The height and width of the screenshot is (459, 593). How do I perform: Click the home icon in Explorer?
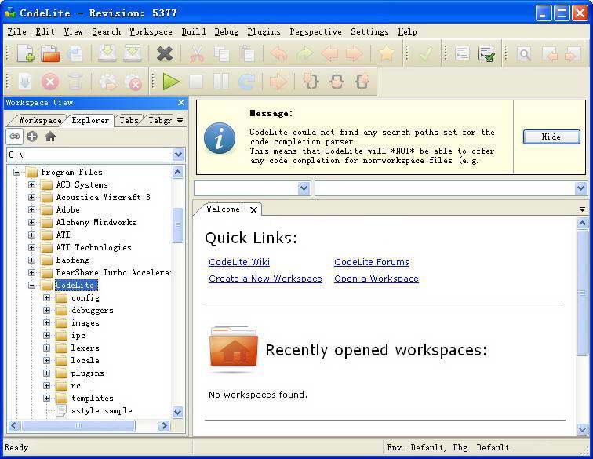[x=50, y=137]
